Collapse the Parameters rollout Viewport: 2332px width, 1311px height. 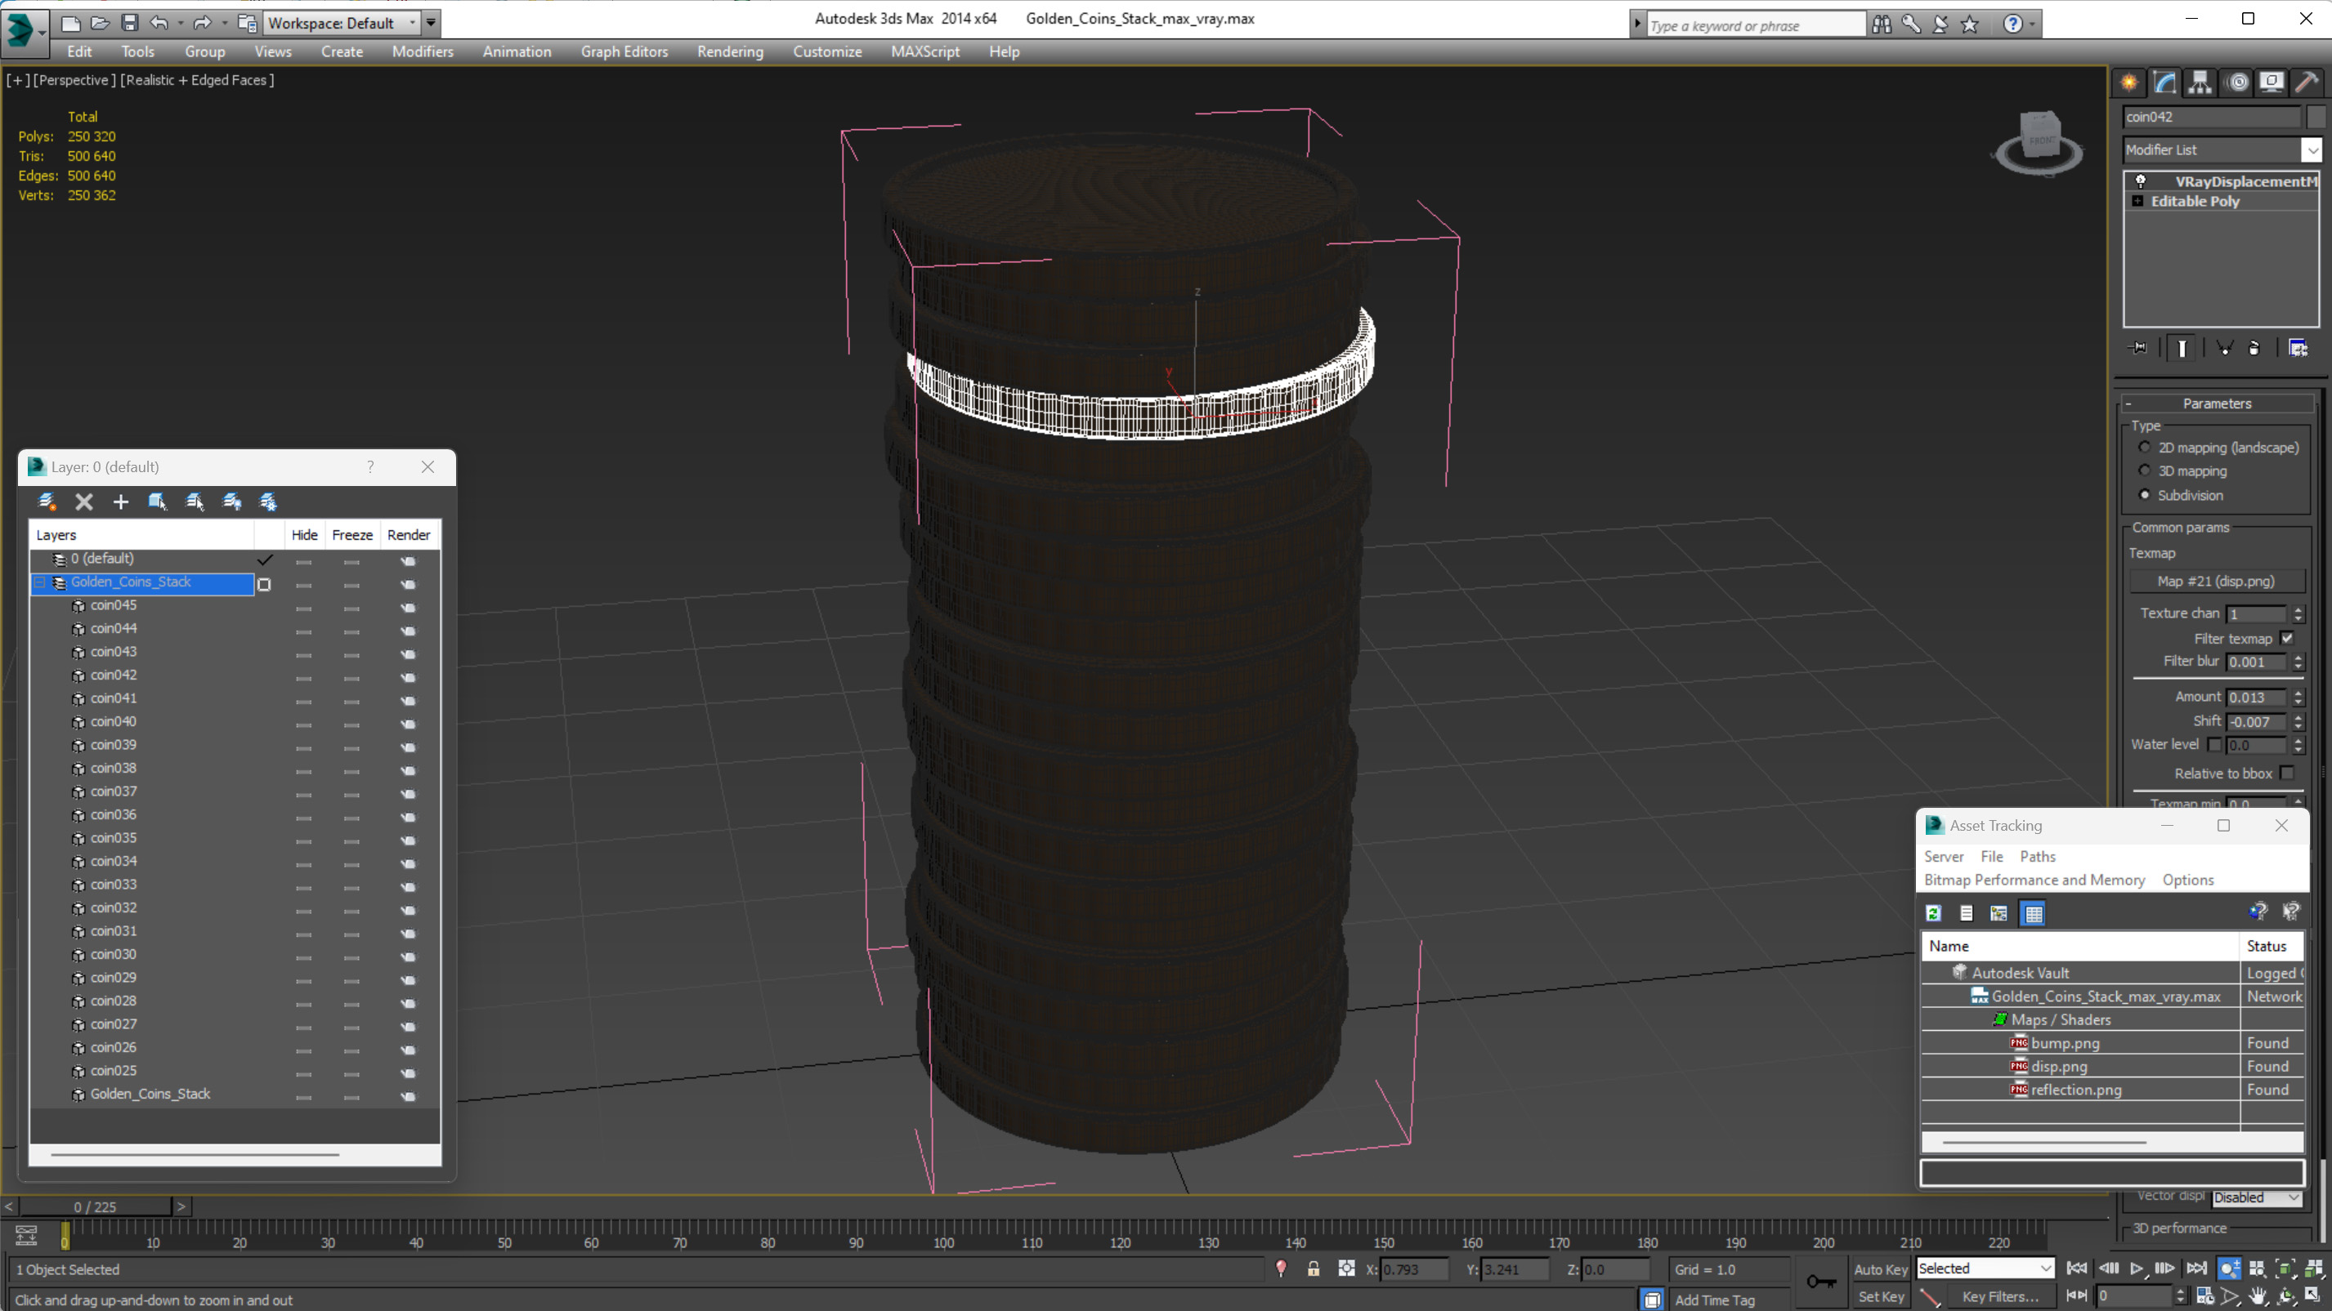pos(2217,404)
